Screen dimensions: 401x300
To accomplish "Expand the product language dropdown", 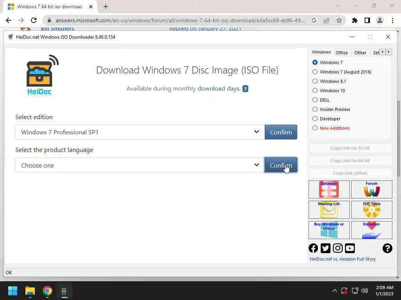I will coord(140,165).
